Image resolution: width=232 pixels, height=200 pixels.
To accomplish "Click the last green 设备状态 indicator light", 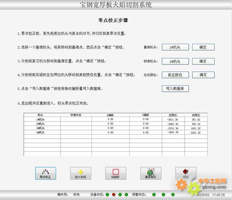I will (126, 195).
